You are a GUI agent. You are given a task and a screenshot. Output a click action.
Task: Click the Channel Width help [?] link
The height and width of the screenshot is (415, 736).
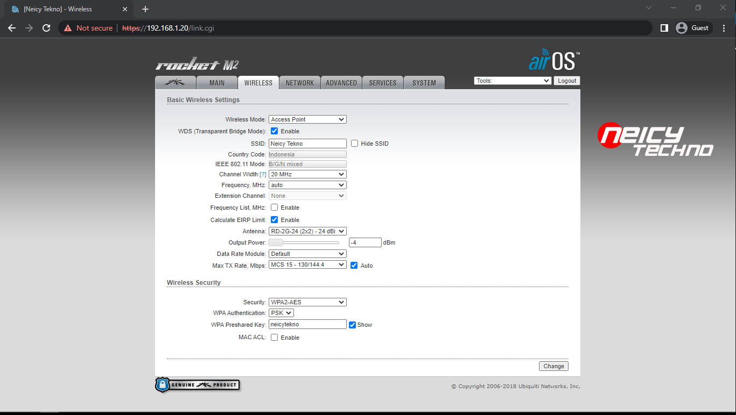pyautogui.click(x=263, y=175)
